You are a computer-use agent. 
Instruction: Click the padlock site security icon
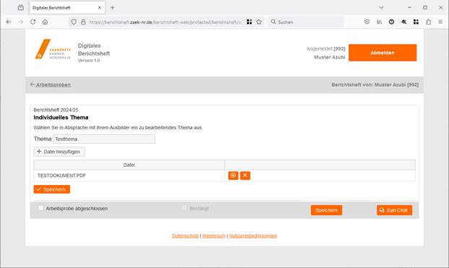pyautogui.click(x=83, y=22)
